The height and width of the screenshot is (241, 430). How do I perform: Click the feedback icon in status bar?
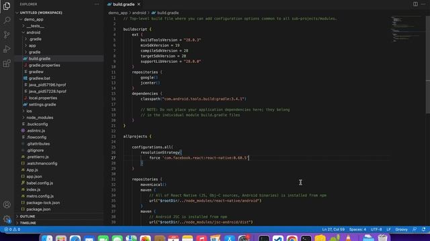(x=415, y=229)
